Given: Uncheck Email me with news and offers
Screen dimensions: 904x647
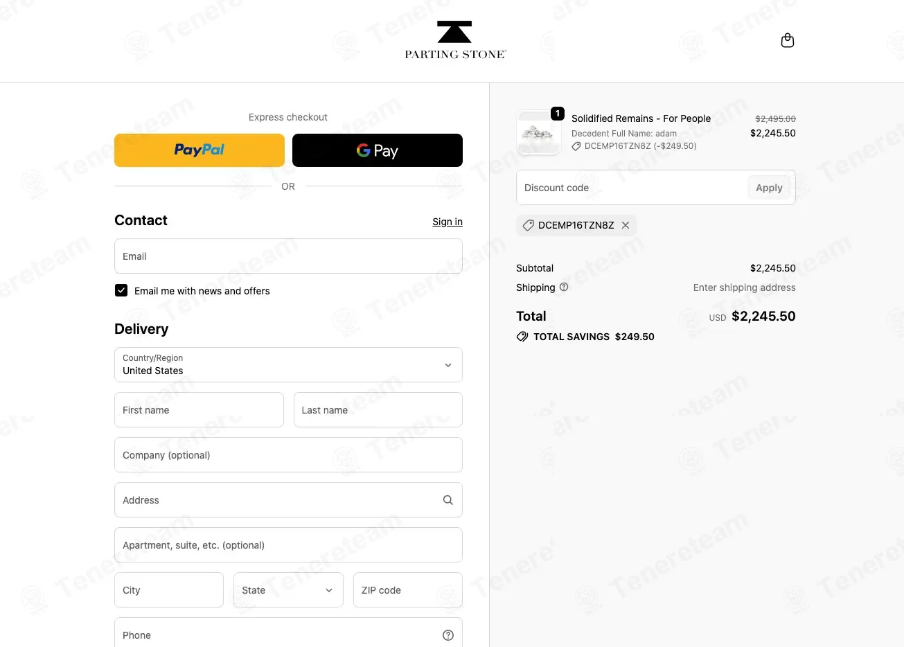Looking at the screenshot, I should 121,290.
